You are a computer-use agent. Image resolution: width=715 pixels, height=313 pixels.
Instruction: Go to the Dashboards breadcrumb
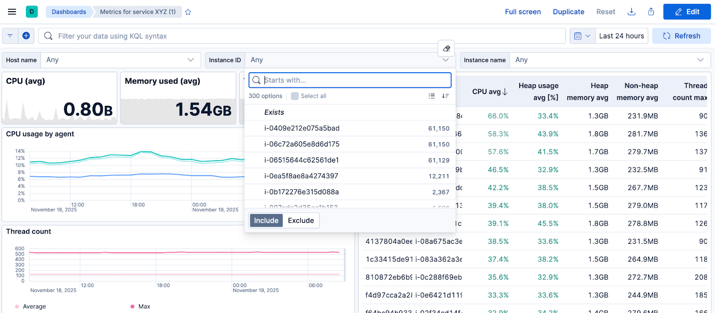click(x=69, y=12)
